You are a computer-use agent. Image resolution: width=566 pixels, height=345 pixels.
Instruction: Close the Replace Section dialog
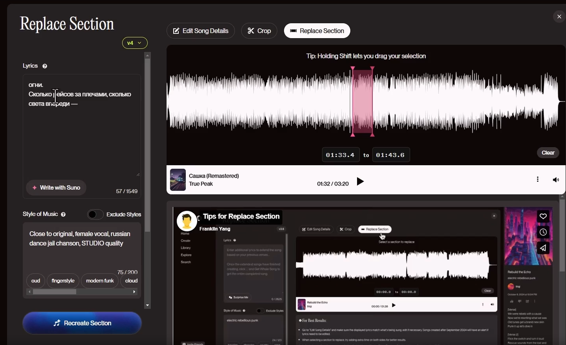click(559, 17)
